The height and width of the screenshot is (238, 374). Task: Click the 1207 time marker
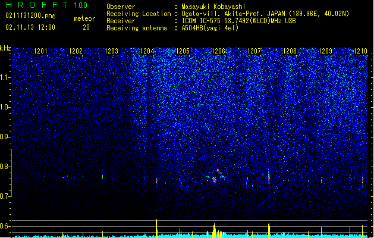[254, 51]
